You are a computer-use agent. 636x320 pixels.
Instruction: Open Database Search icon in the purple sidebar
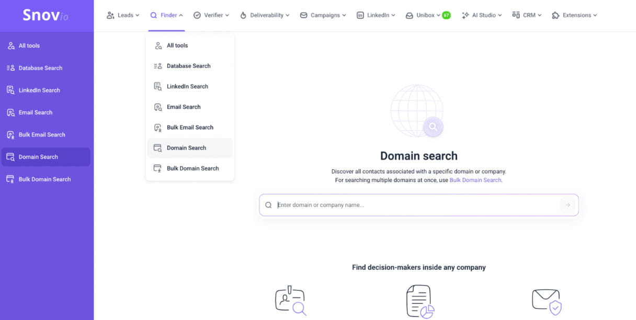10,68
